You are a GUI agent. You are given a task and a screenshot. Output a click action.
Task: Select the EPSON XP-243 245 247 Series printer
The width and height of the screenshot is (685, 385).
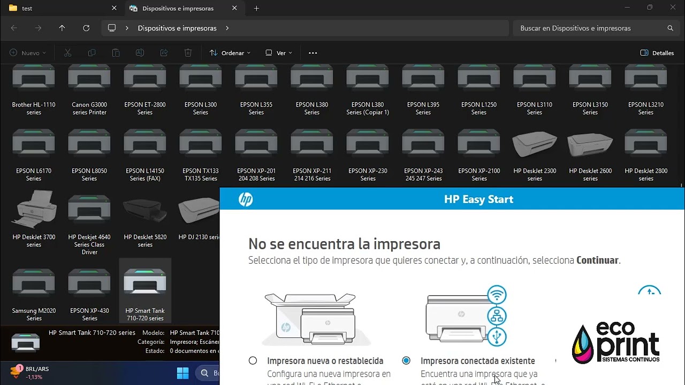pos(423,155)
